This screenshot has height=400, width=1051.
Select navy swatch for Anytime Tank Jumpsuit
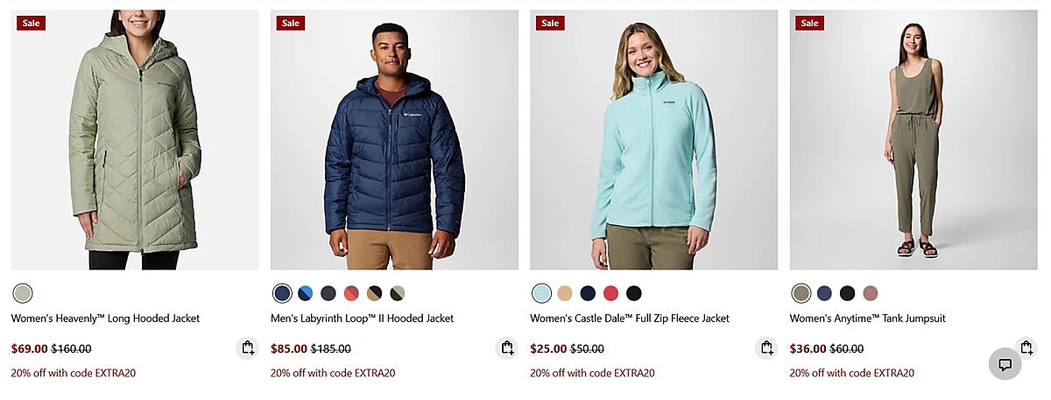(x=824, y=293)
